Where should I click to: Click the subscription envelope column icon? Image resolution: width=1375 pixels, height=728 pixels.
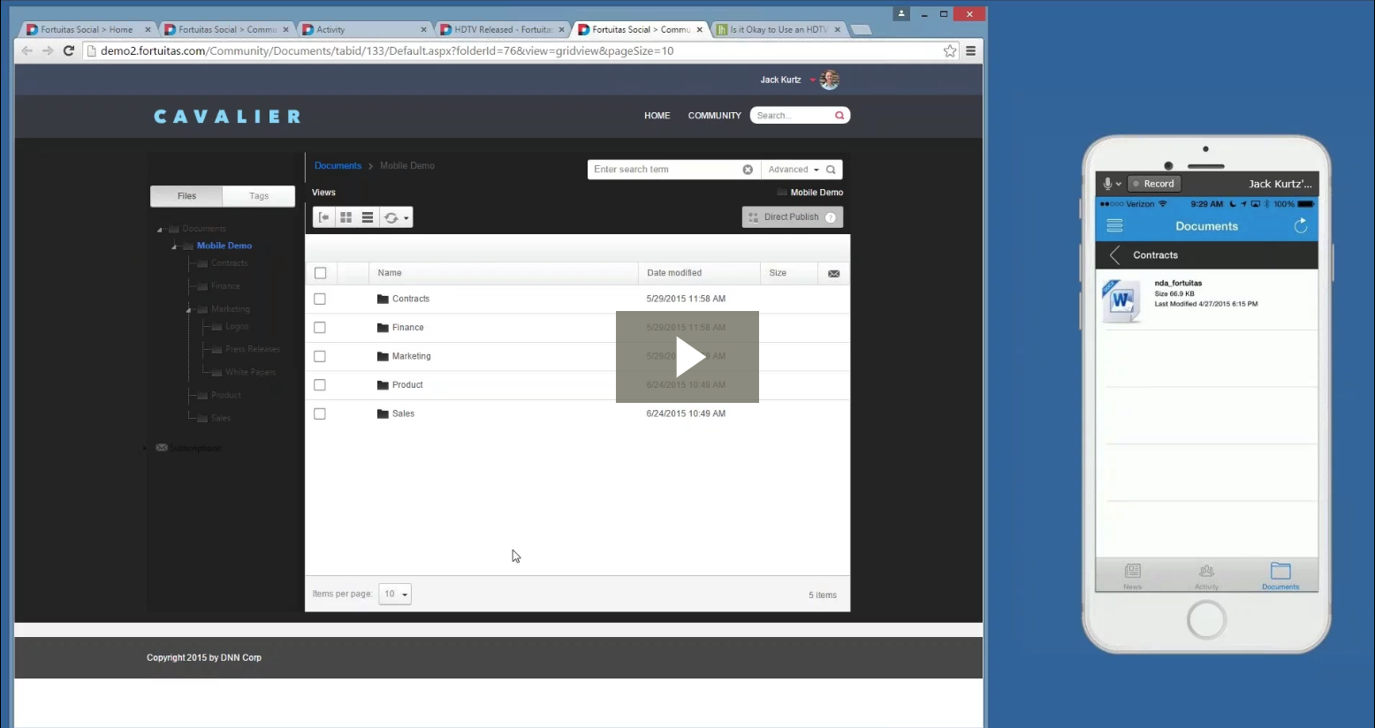833,274
